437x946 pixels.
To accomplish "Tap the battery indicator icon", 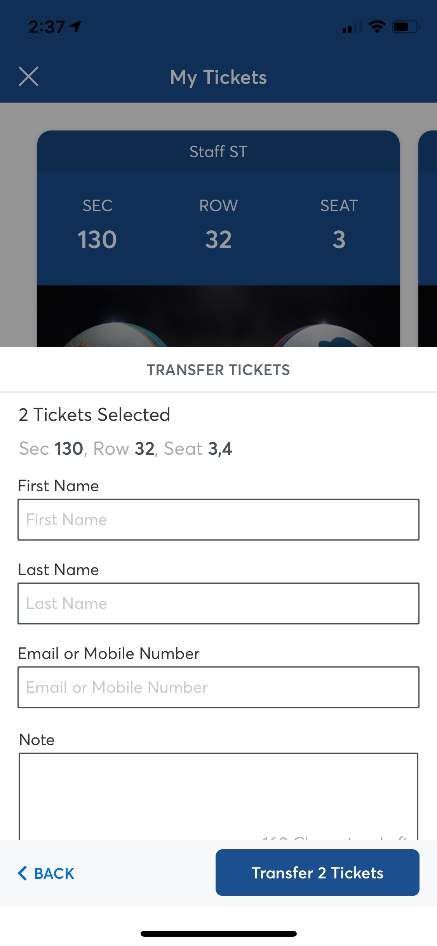I will [406, 27].
